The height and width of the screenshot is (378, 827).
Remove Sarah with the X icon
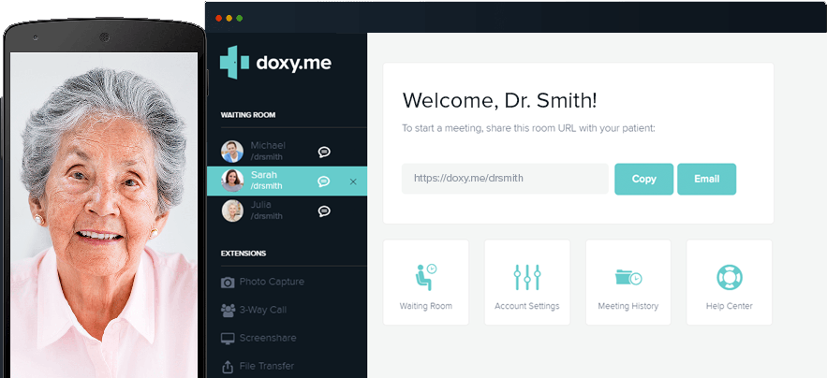pos(353,182)
